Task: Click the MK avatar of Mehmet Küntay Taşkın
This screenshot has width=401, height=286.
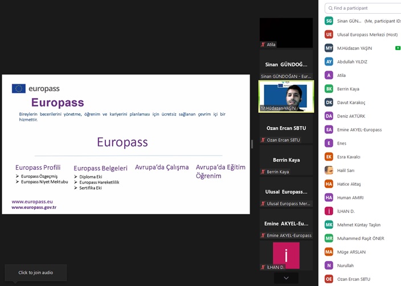Action: [329, 224]
